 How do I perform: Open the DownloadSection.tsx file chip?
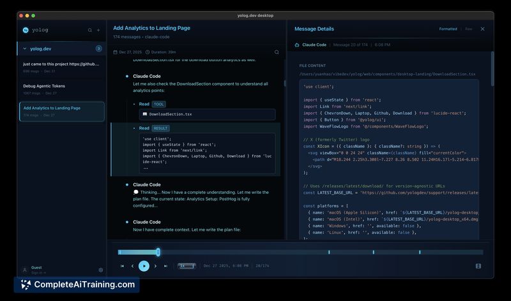[x=207, y=114]
